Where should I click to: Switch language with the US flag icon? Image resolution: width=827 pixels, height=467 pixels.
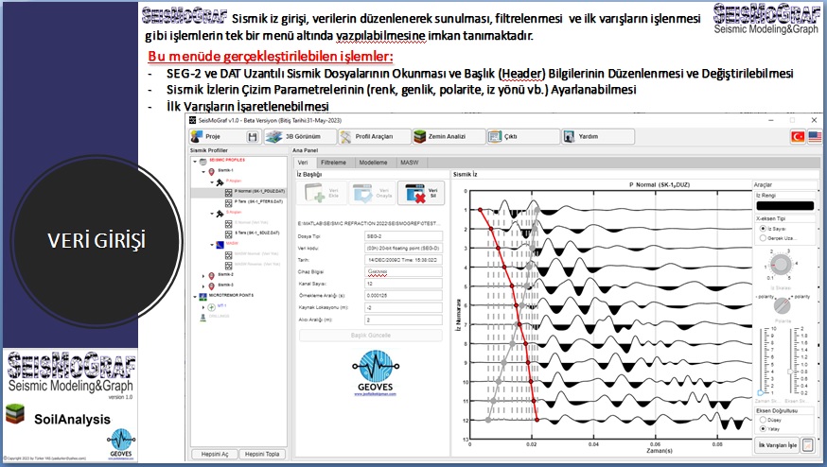(x=815, y=136)
